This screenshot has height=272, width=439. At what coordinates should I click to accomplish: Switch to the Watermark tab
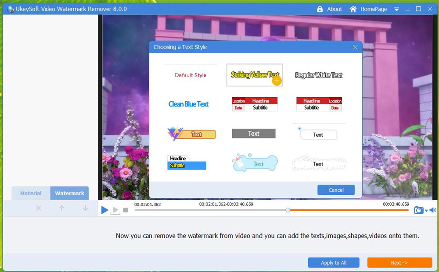click(69, 193)
